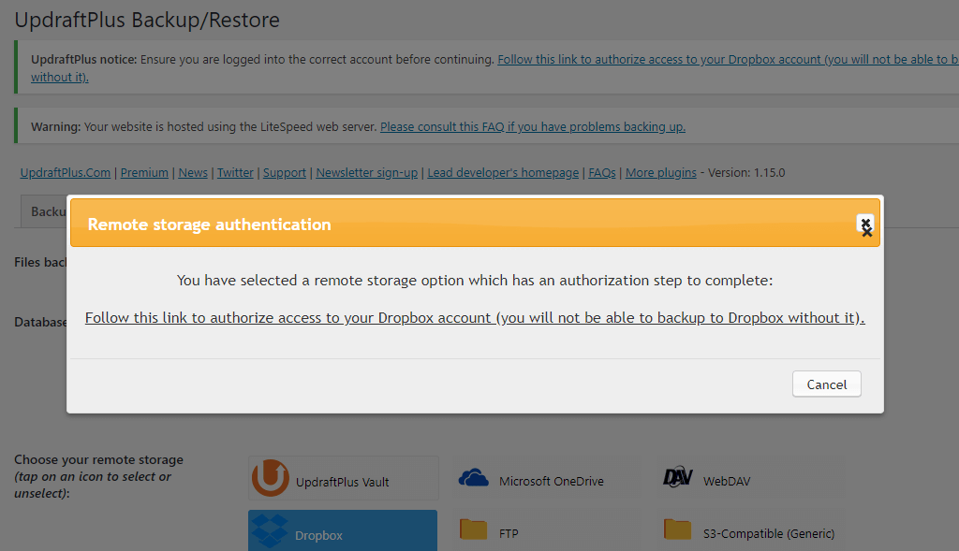Open Dropbox authorization link in top notice
The width and height of the screenshot is (959, 551).
[727, 60]
